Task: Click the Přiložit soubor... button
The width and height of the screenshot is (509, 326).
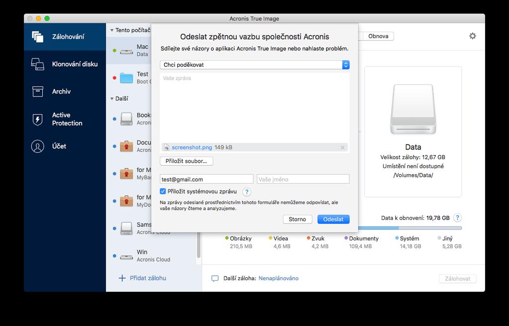Action: (186, 161)
